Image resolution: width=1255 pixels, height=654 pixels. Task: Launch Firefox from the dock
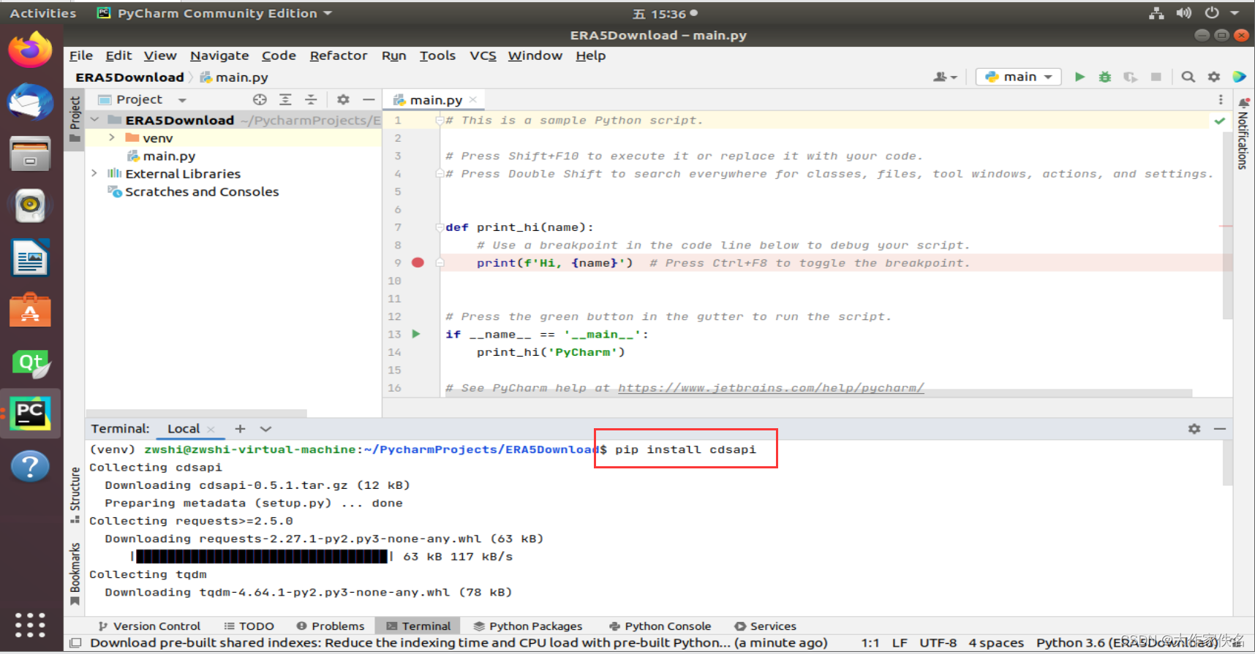pos(30,50)
